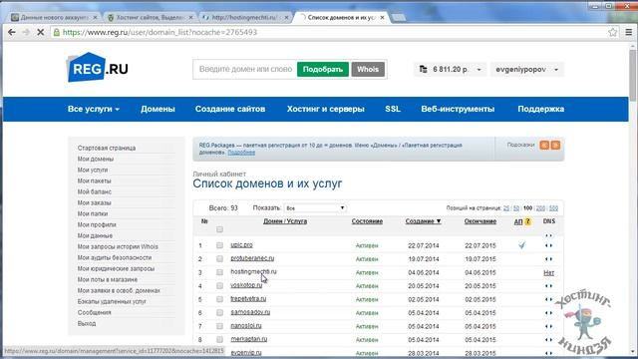Open the hostingmechti.ru domain link
This screenshot has width=638, height=359.
253,271
